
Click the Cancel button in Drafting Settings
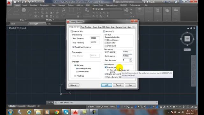(x=118, y=85)
